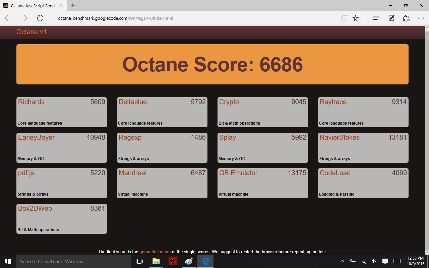This screenshot has width=429, height=268.
Task: Click the GB Emulator benchmark name
Action: tap(238, 173)
